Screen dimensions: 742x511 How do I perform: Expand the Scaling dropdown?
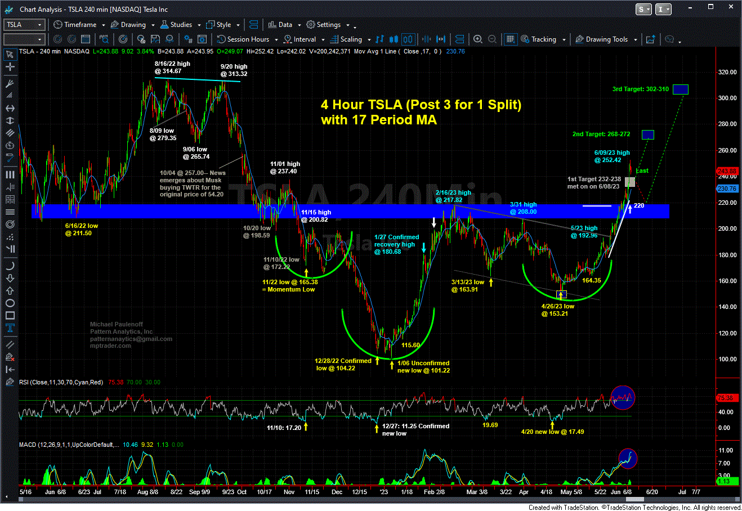pos(369,40)
